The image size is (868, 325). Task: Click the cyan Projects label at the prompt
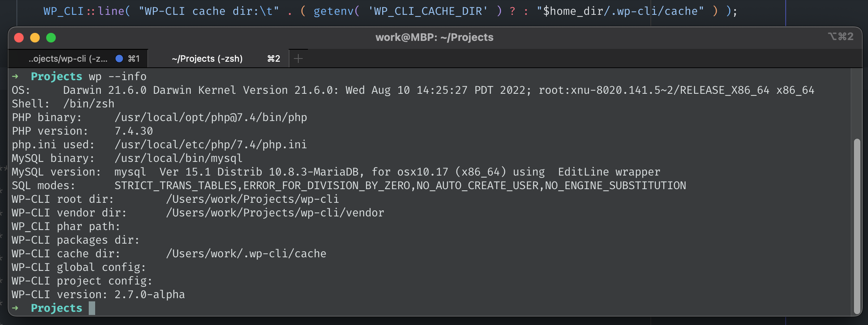pos(56,308)
